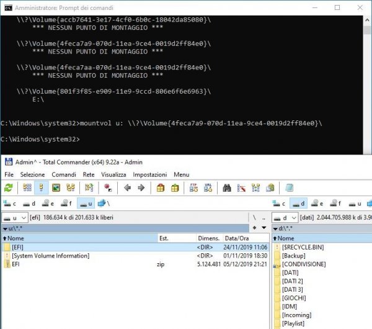Viewport: 372px width, 329px height.
Task: Sort left panel by Est. column
Action: click(177, 238)
